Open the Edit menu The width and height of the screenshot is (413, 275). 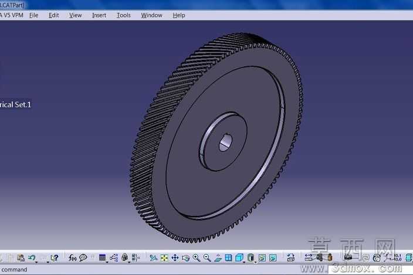pyautogui.click(x=54, y=15)
